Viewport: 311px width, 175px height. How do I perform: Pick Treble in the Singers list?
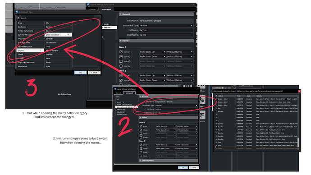(x=58, y=62)
